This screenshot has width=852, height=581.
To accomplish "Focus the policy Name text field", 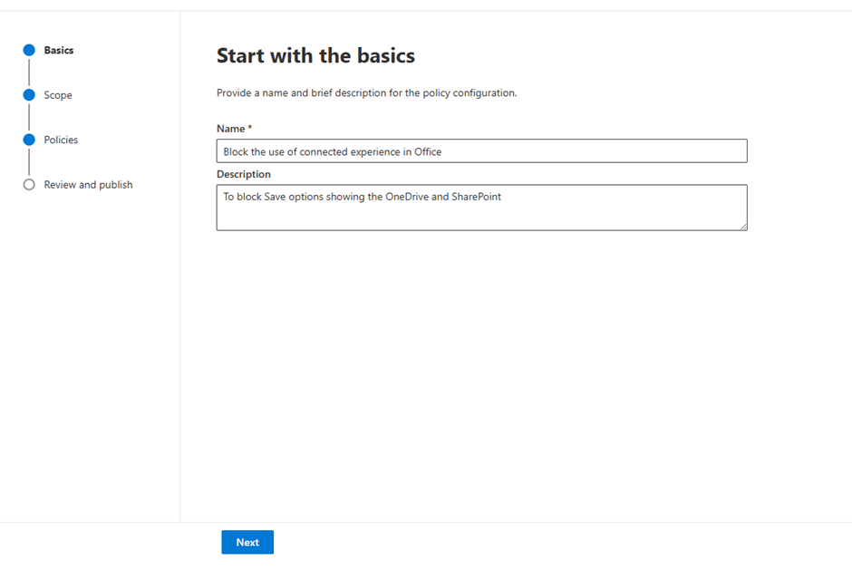I will click(x=481, y=151).
